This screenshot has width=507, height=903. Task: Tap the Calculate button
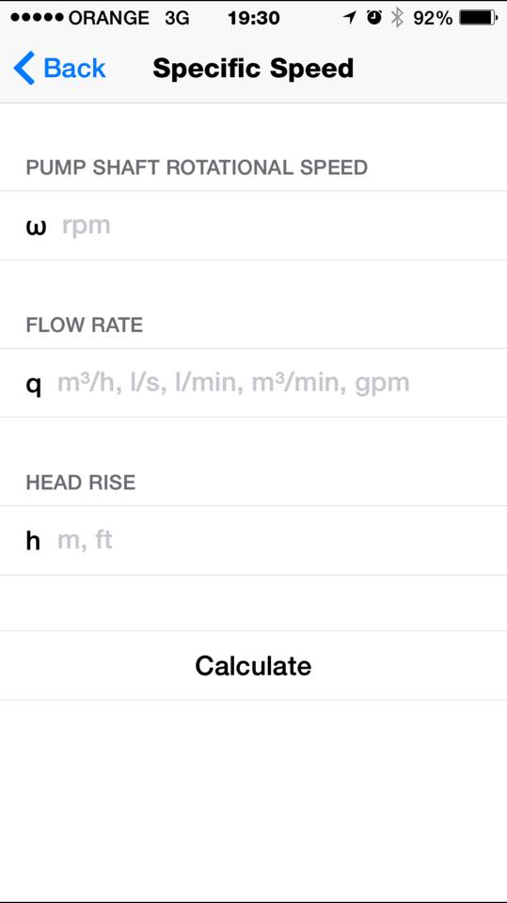(x=254, y=666)
